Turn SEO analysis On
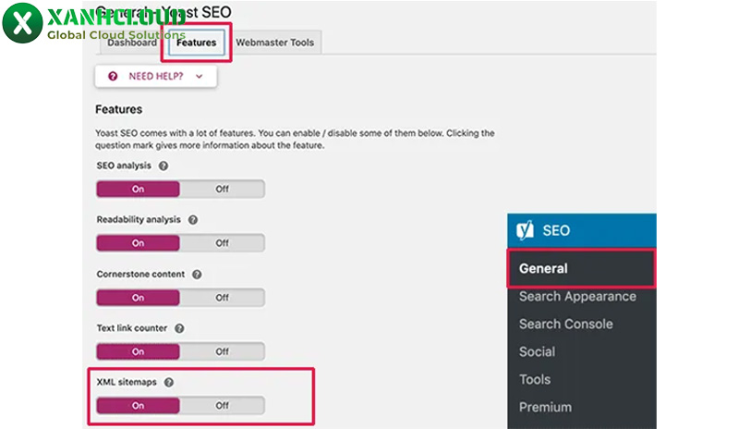Screen dimensions: 739x429 (138, 190)
